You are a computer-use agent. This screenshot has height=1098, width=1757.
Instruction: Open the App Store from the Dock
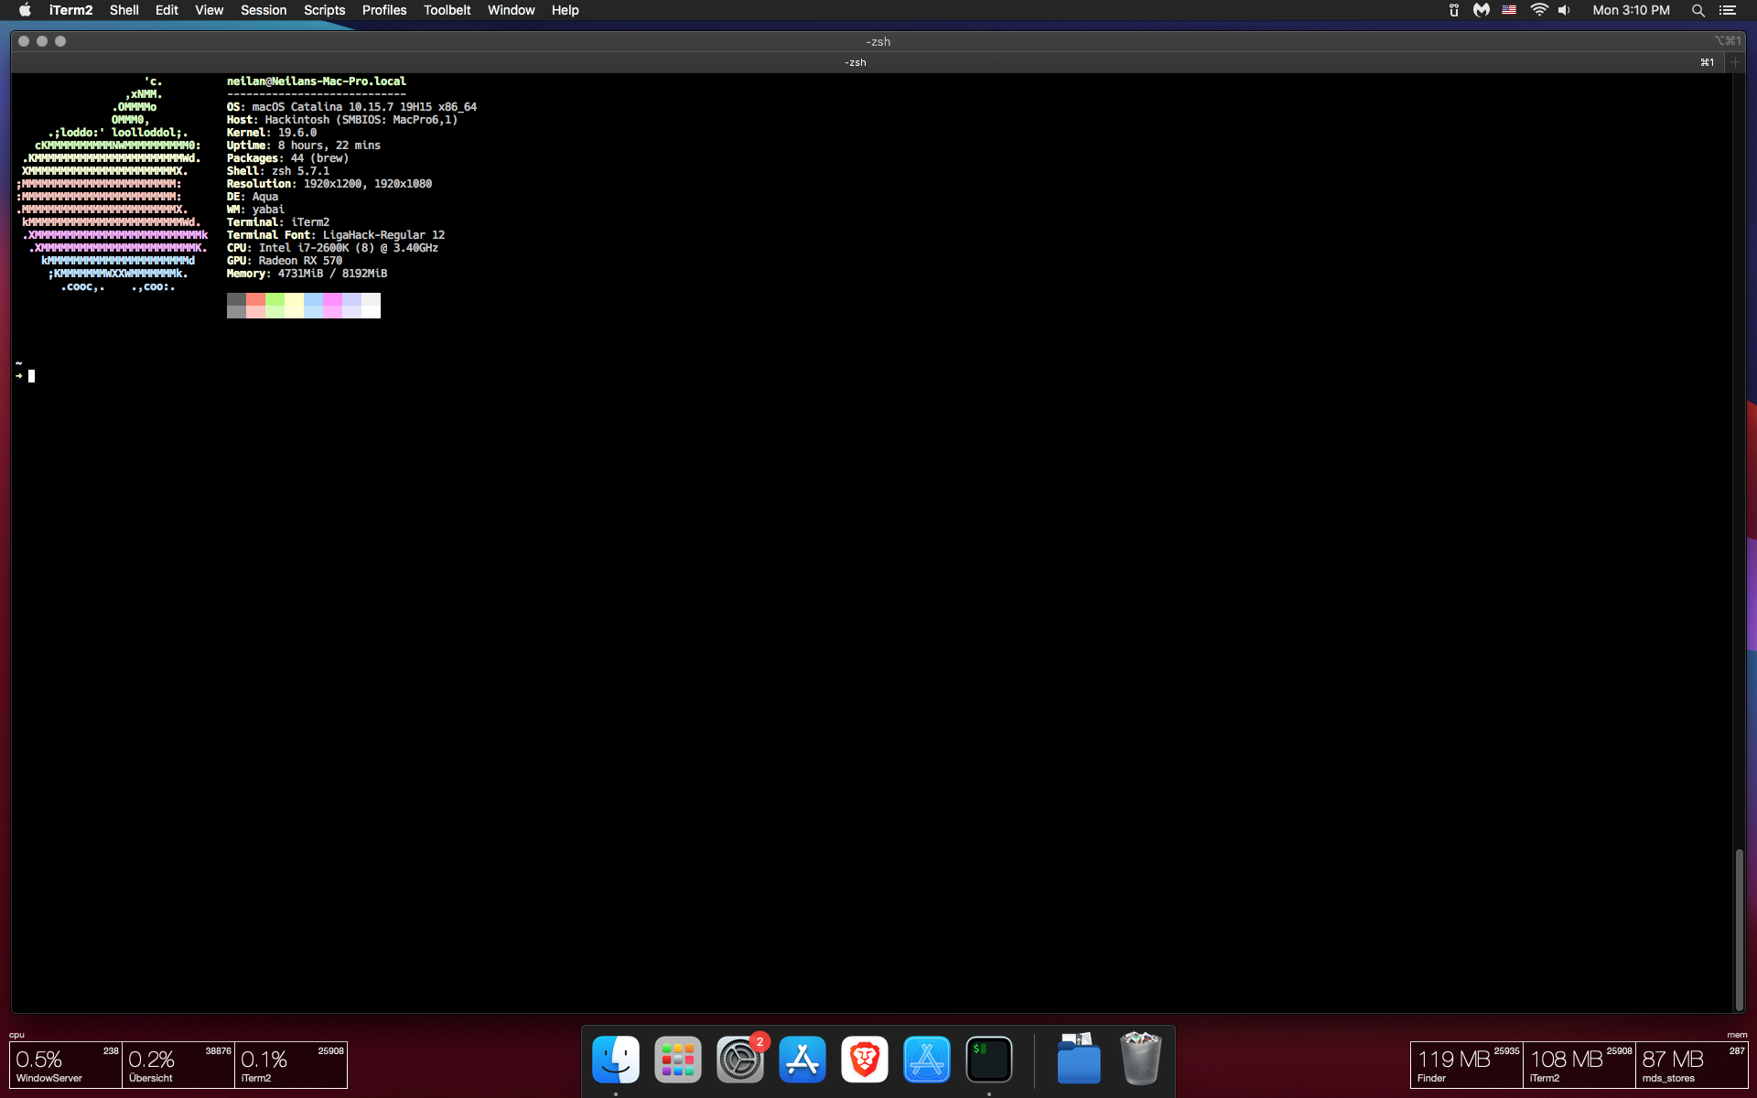(x=803, y=1059)
